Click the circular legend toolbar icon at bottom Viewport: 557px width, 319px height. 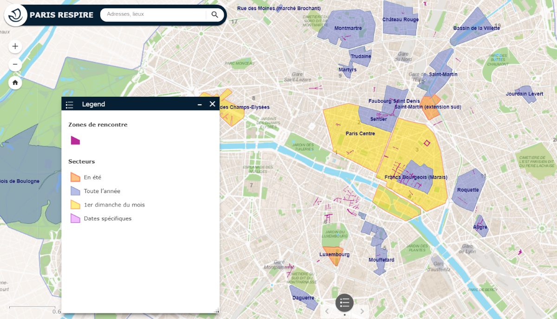344,303
